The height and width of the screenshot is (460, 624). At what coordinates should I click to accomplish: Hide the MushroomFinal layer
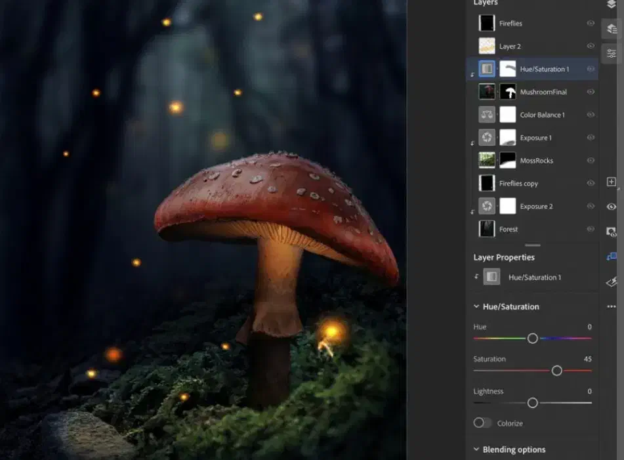pos(591,92)
